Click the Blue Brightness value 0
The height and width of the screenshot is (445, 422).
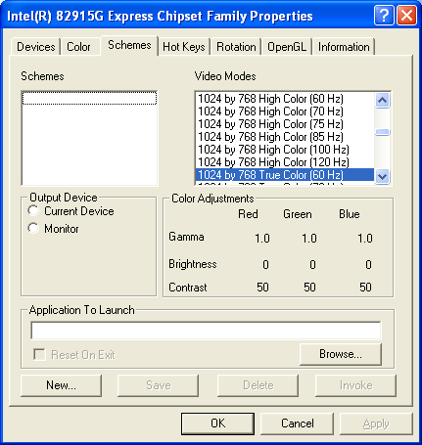[x=368, y=264]
